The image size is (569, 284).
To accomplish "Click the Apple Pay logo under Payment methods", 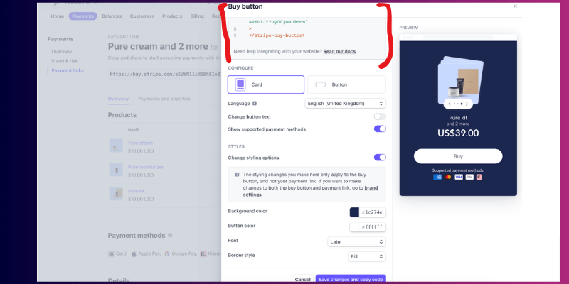I will point(134,253).
